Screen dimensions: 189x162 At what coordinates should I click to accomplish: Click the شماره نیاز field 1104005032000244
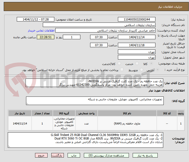click(x=137, y=19)
